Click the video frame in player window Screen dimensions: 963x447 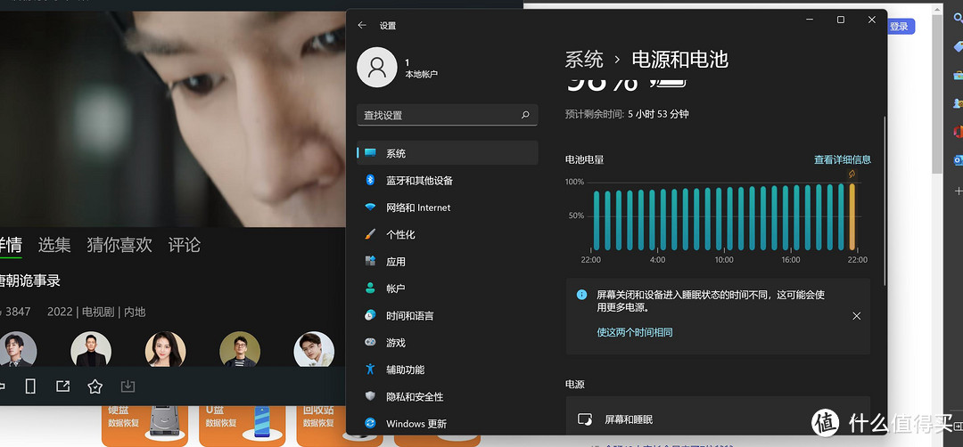[173, 119]
